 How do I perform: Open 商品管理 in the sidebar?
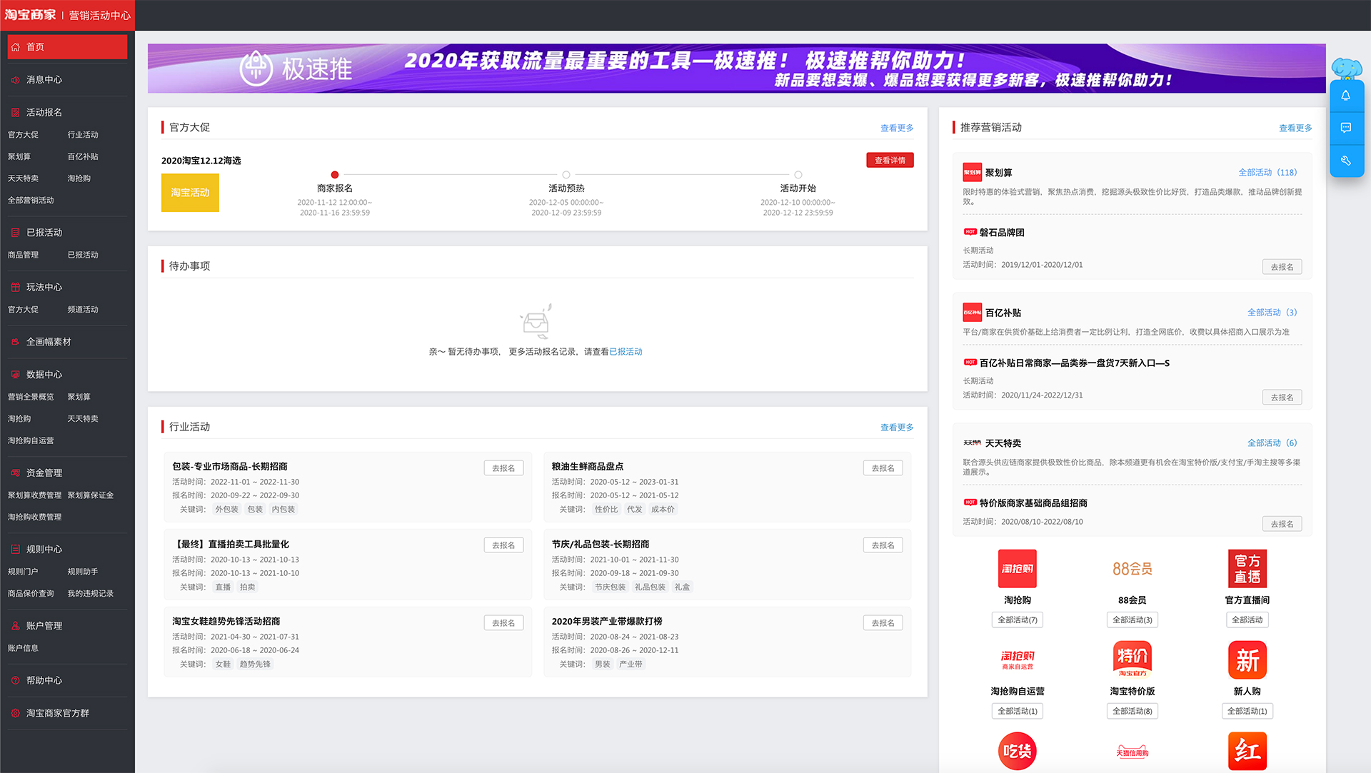click(x=23, y=255)
